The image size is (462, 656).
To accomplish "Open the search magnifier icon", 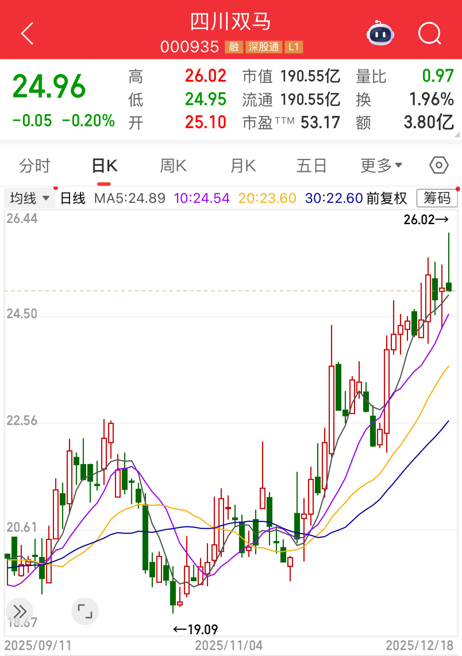I will pyautogui.click(x=429, y=34).
